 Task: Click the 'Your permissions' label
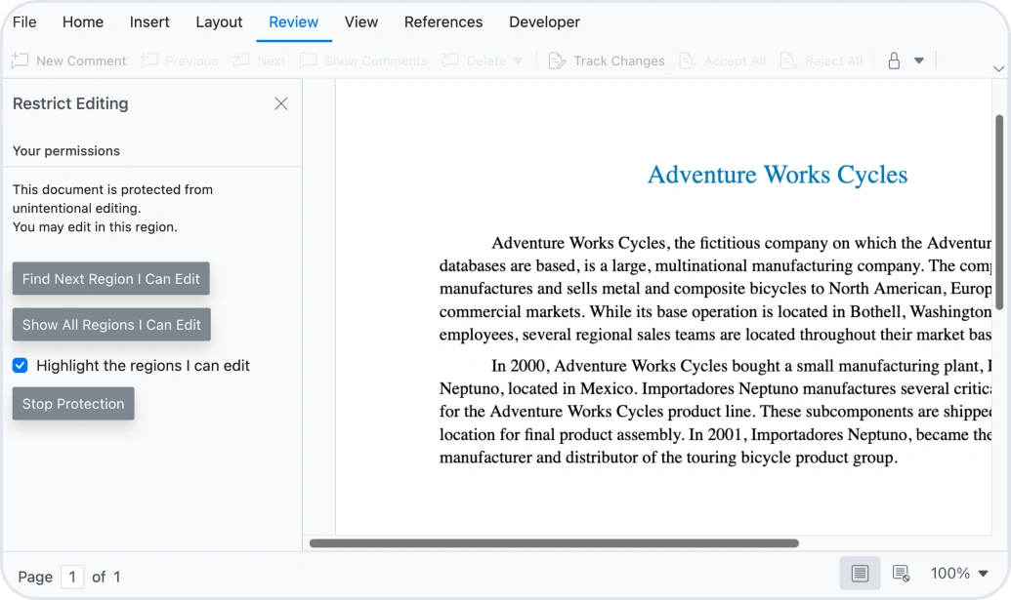coord(66,150)
